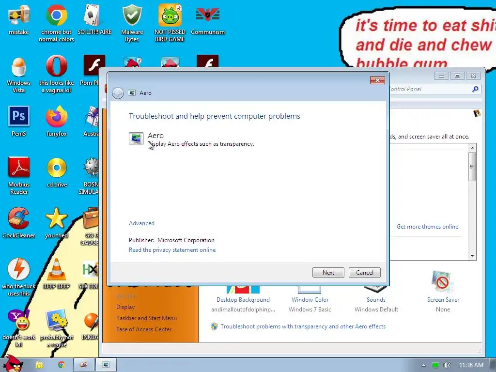
Task: Open the 'SO LIT!!! AIRE' solitaire icon
Action: [x=94, y=19]
